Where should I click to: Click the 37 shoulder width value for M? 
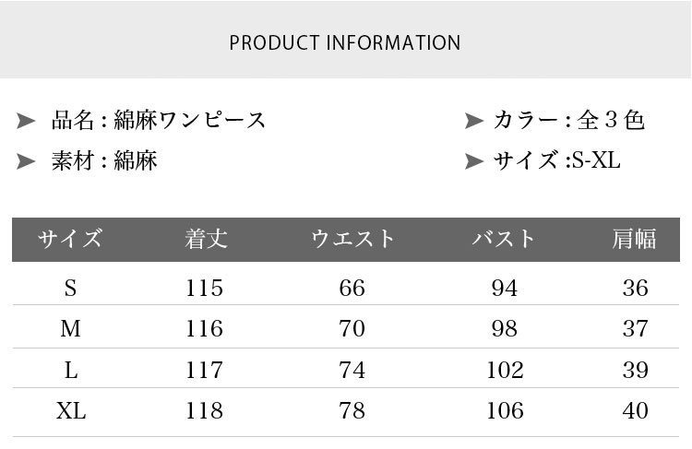[636, 328]
